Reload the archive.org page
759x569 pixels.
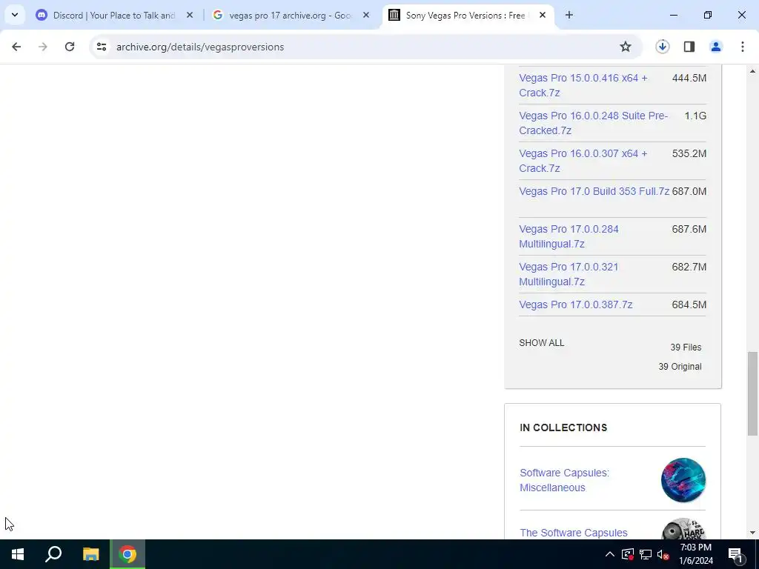point(70,47)
